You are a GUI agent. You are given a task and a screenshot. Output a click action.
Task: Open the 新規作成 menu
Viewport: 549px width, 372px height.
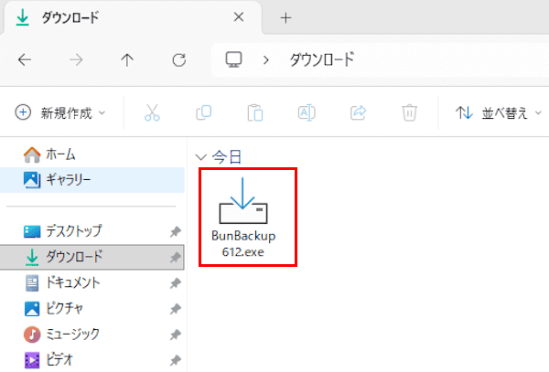60,113
